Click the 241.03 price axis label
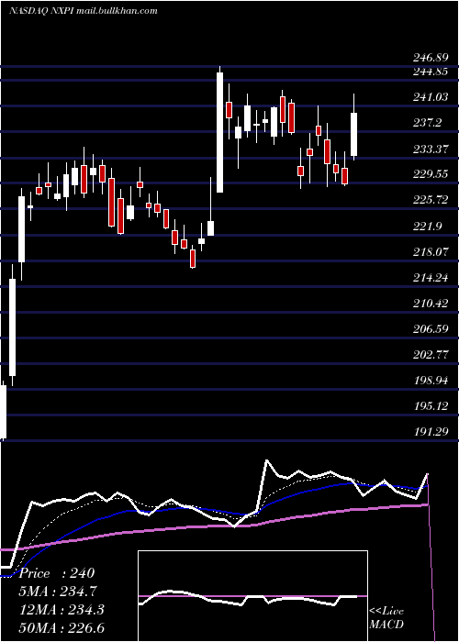 click(430, 97)
